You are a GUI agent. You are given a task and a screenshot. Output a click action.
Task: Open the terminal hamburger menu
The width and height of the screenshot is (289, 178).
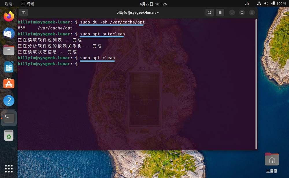tap(220, 13)
